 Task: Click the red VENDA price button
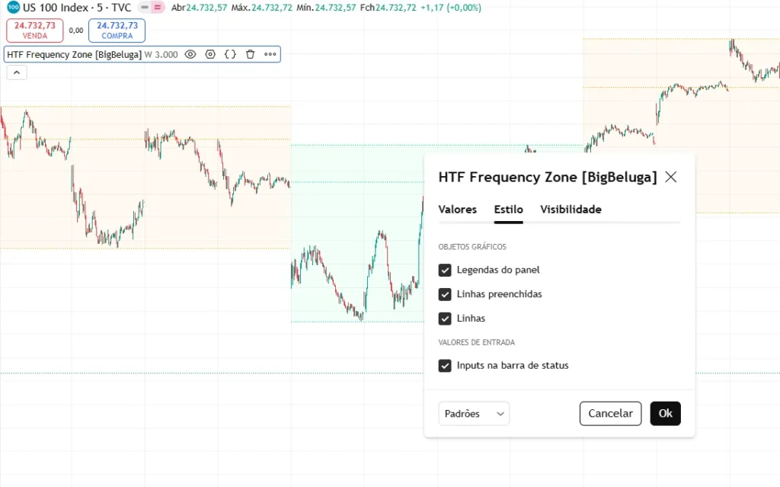(x=35, y=30)
